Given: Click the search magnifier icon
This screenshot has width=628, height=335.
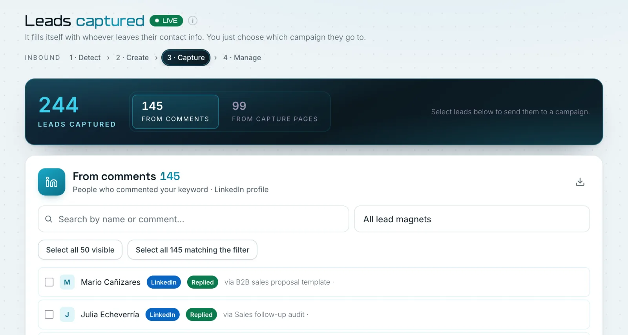Looking at the screenshot, I should [49, 219].
